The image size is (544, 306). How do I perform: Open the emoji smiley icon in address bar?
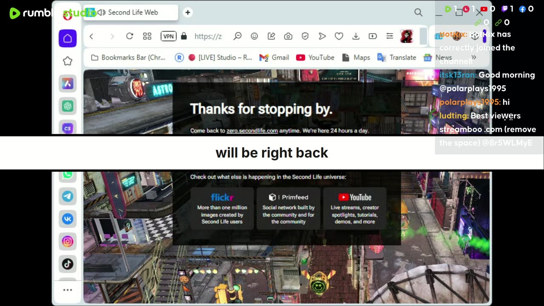[254, 37]
